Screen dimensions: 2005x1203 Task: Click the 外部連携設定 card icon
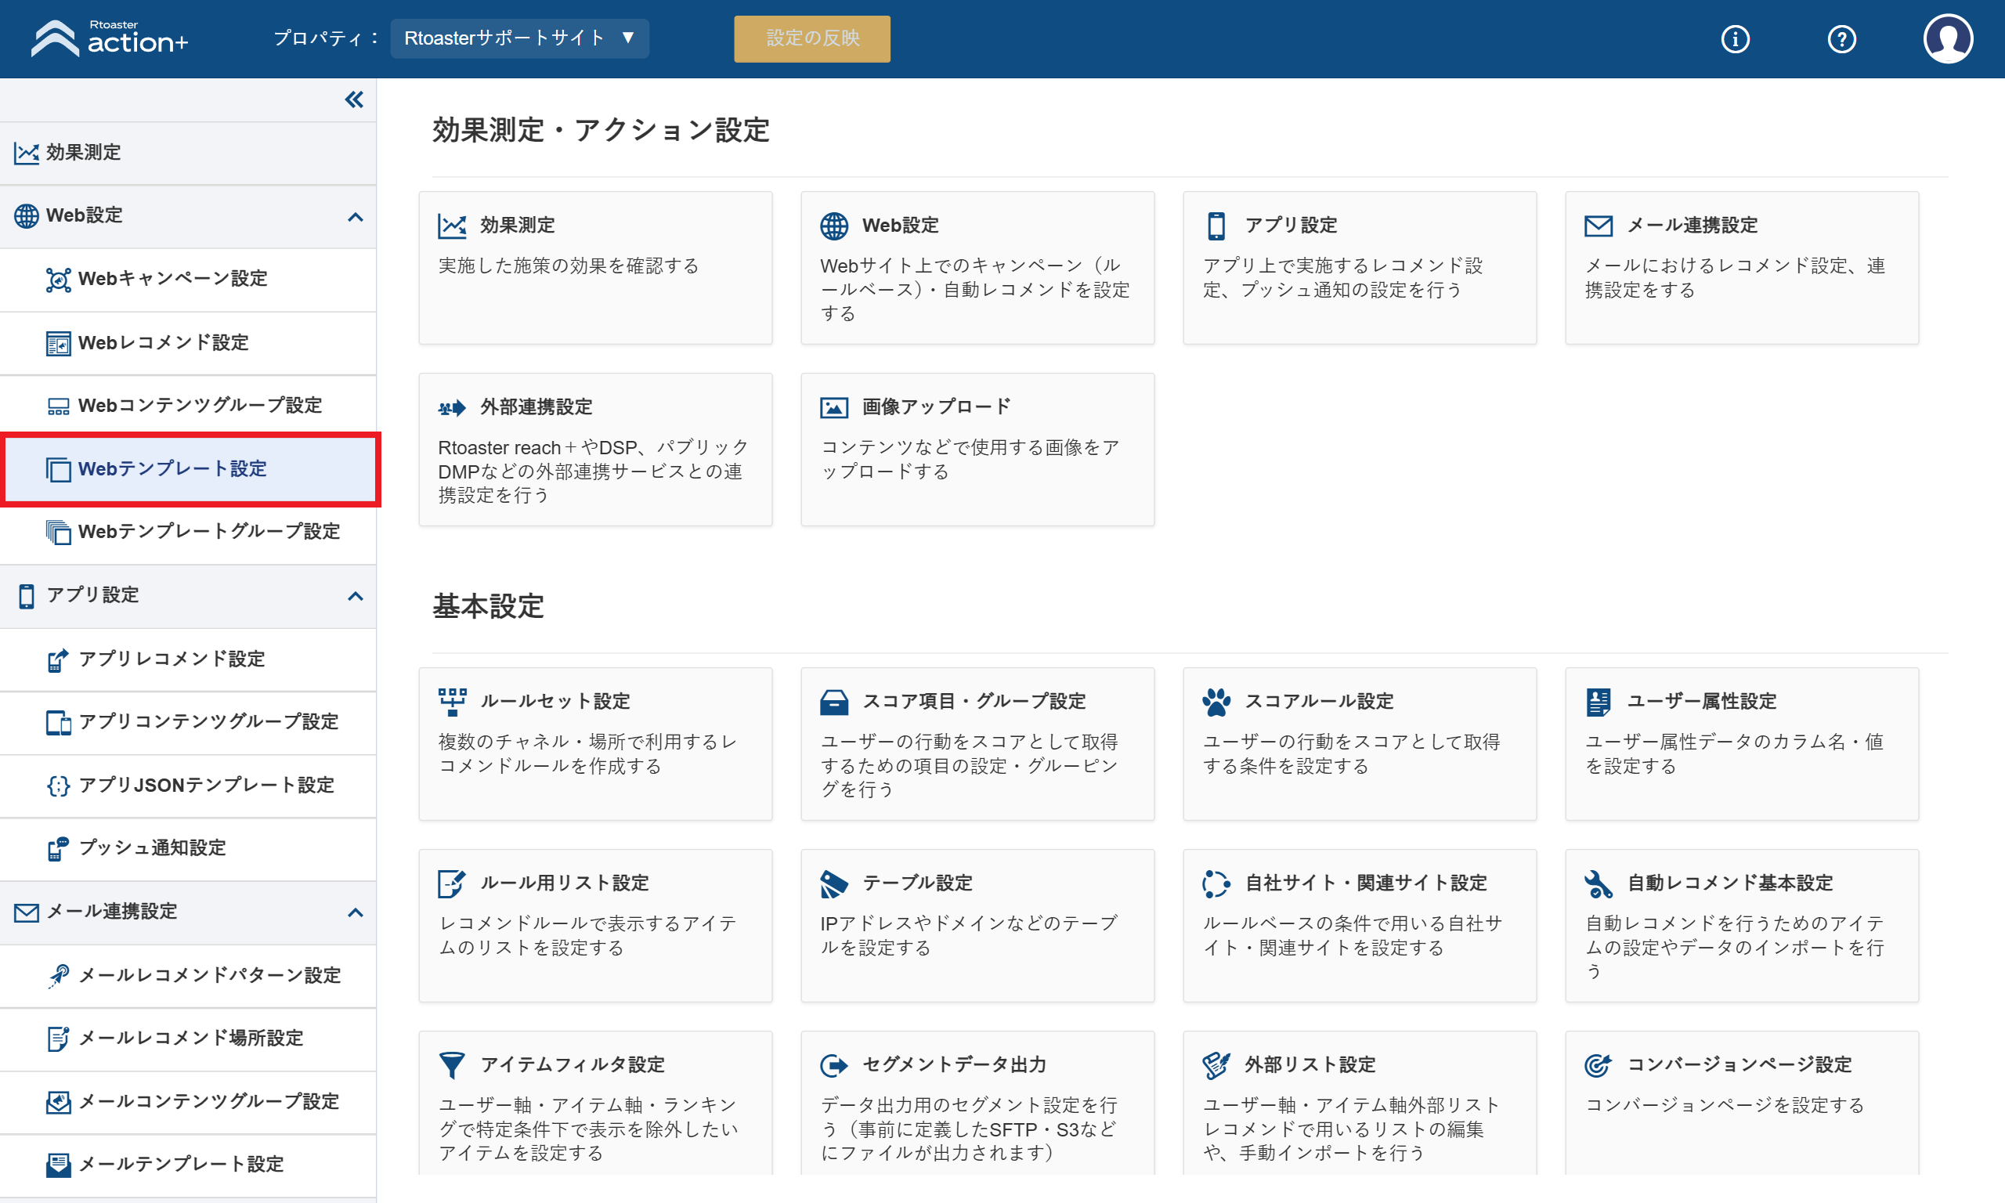click(x=451, y=408)
